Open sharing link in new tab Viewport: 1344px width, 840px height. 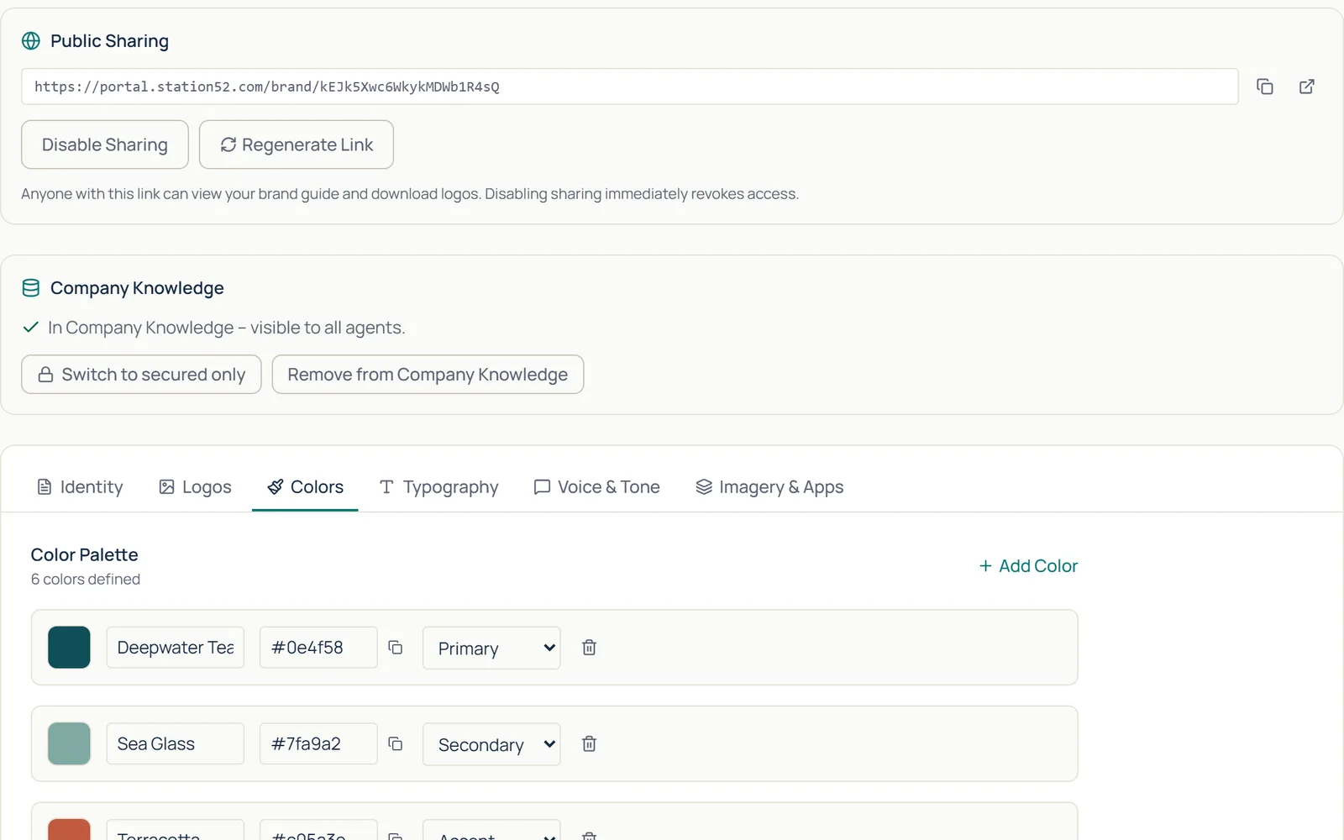[1306, 87]
